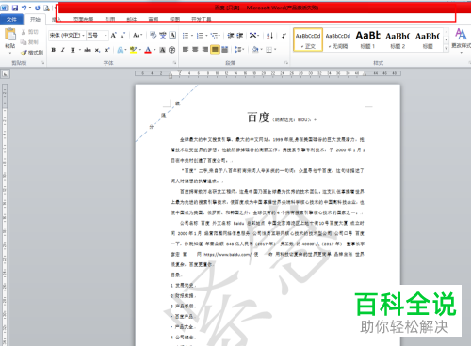Apply red font color button

click(148, 50)
